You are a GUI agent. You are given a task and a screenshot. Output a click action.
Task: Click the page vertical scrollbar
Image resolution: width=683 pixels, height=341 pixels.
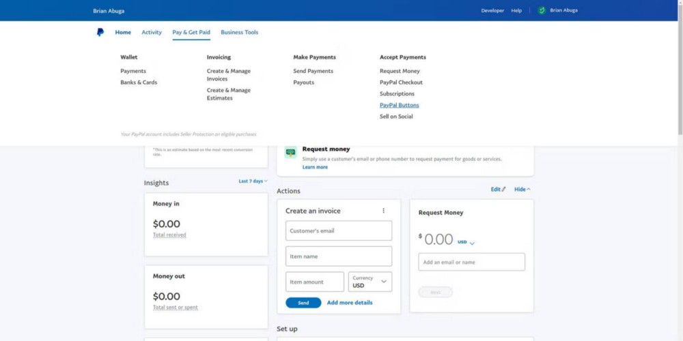tap(679, 68)
